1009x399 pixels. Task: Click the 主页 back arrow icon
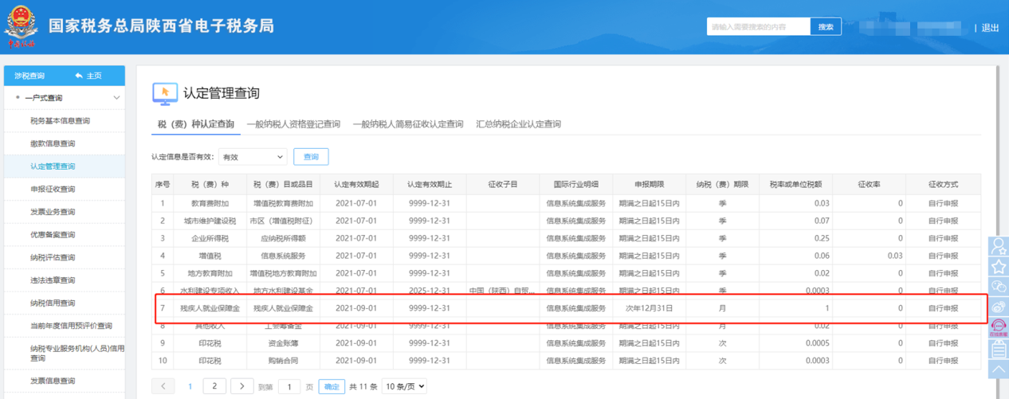click(79, 76)
